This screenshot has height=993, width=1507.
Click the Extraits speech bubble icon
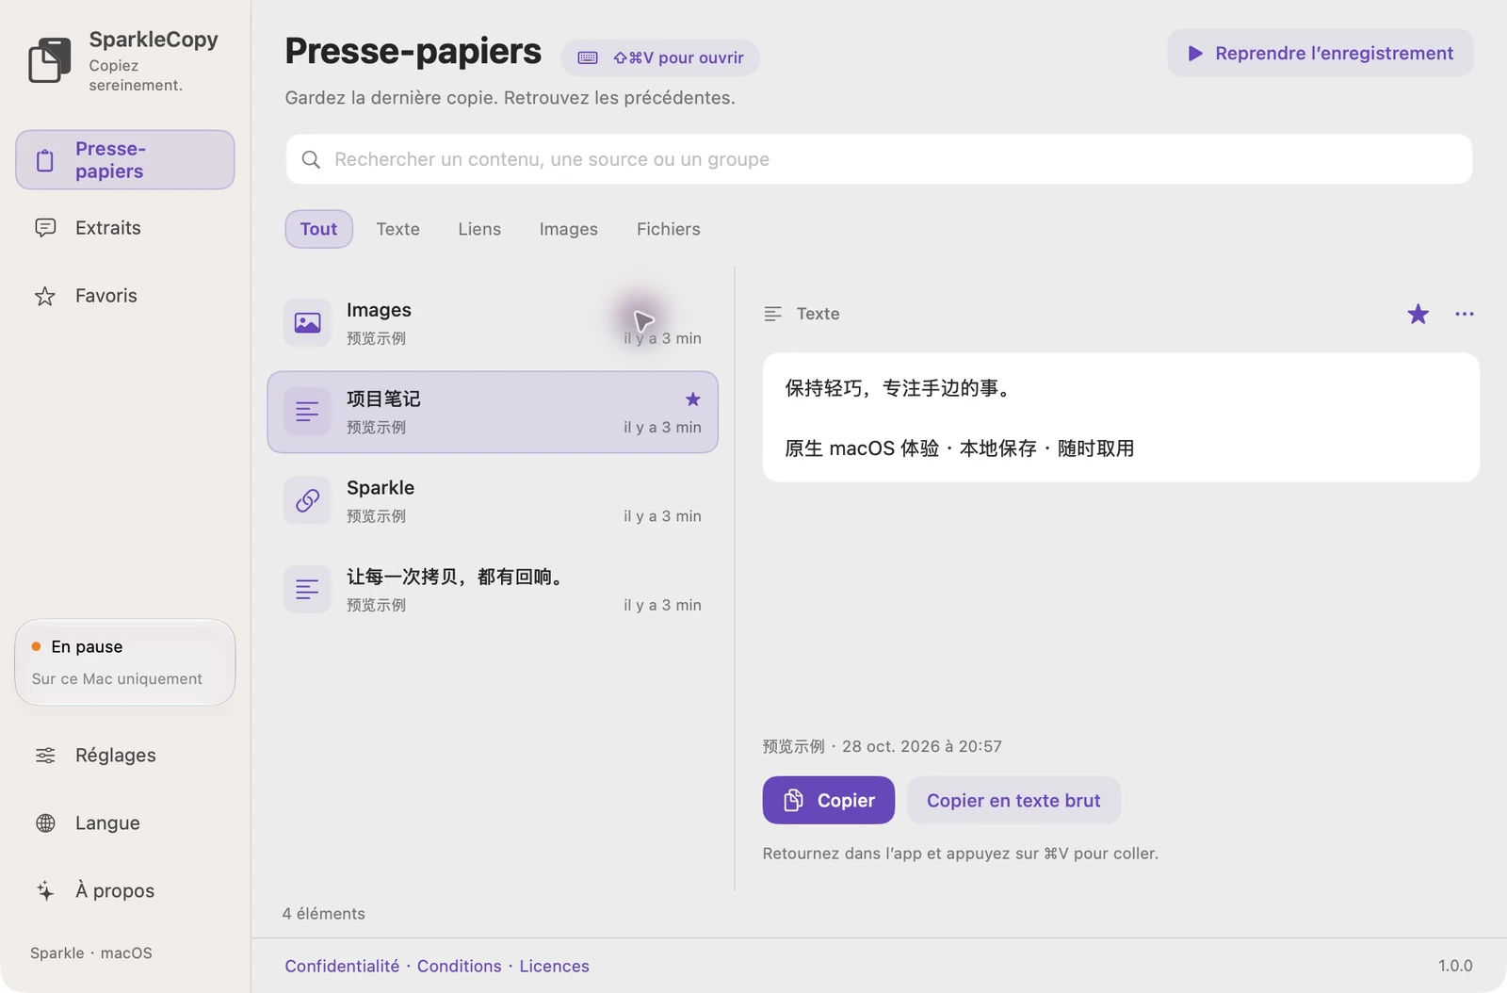pos(45,228)
